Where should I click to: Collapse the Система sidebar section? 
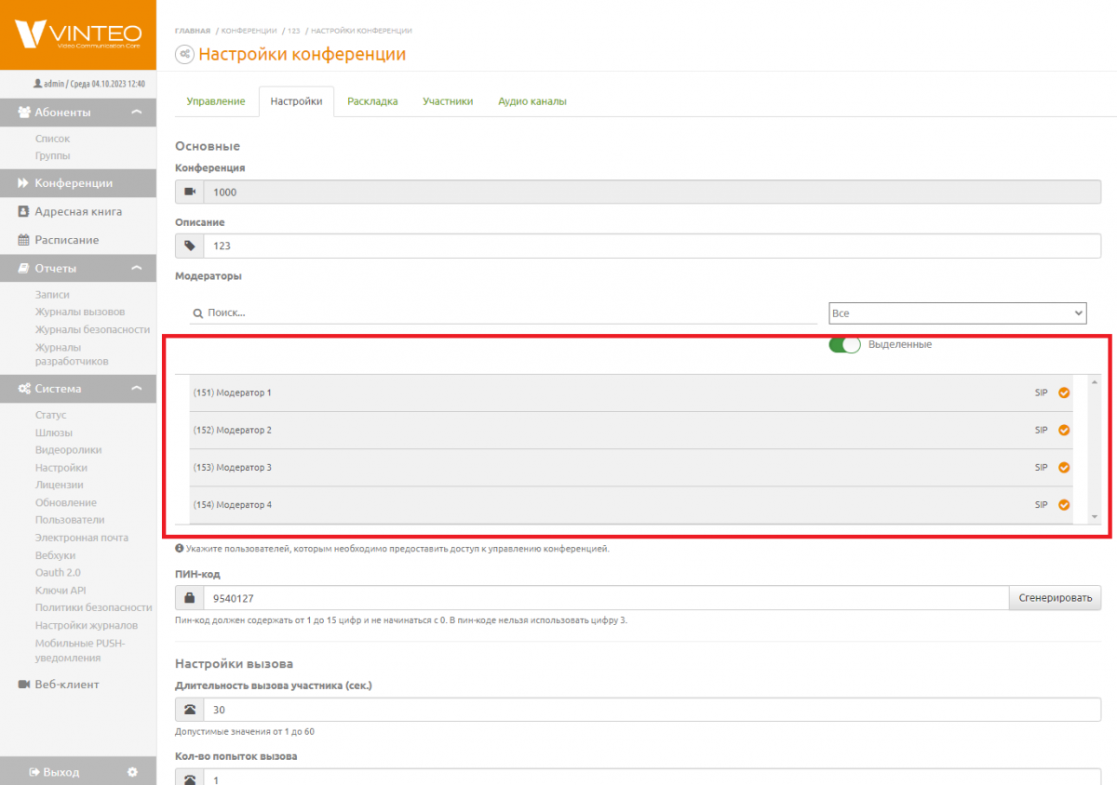point(137,389)
